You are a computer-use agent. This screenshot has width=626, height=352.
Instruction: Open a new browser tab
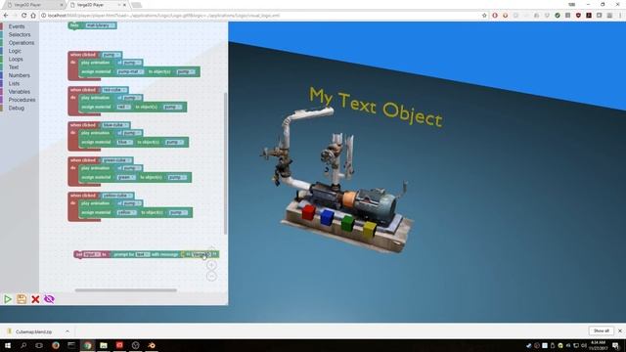click(137, 5)
